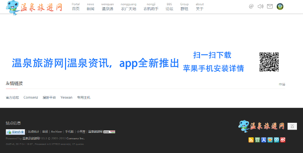
Task: Click the header site logo with blue mascot
Action: (34, 7)
